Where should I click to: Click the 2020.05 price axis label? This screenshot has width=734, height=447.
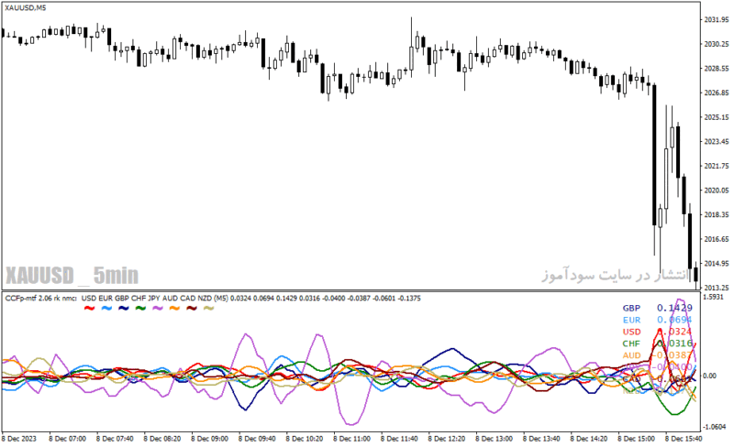(x=717, y=191)
